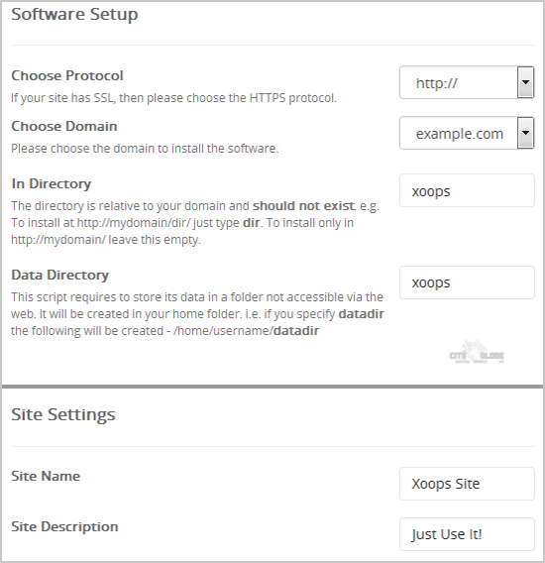Click the SSL HTTPS protocol hint text

[x=173, y=98]
